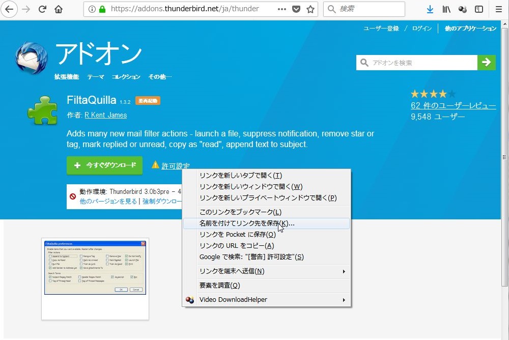Select リンクの URL をコピー menu entry

pos(267,246)
